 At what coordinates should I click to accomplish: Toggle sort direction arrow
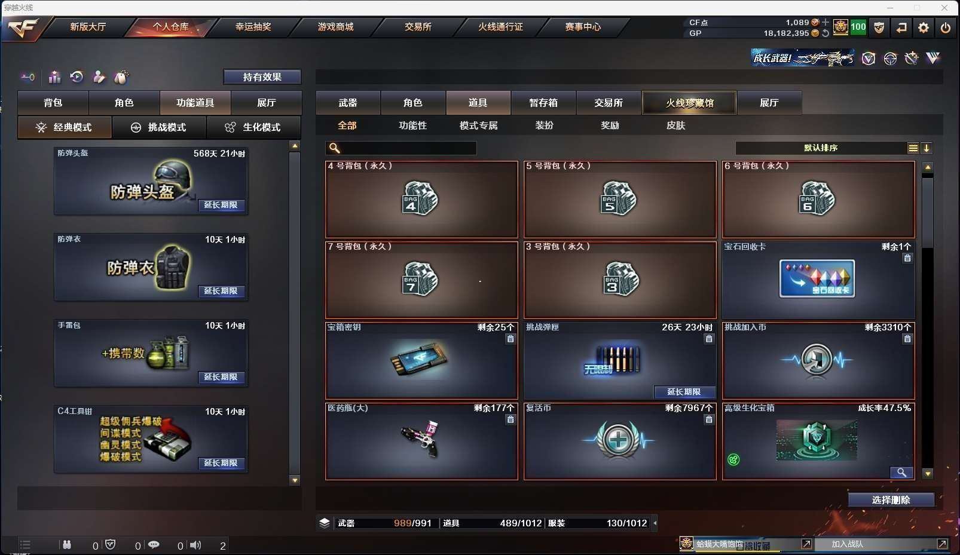point(926,148)
